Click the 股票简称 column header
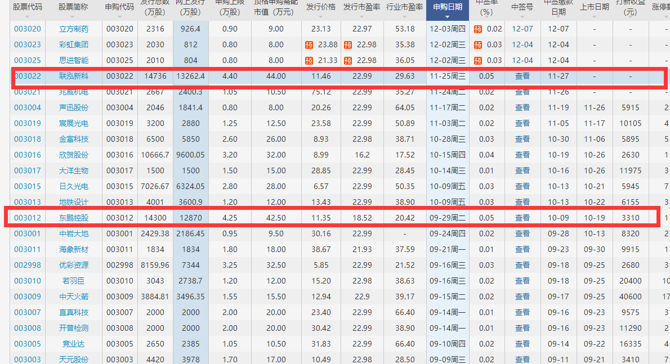The image size is (670, 364). (x=74, y=7)
